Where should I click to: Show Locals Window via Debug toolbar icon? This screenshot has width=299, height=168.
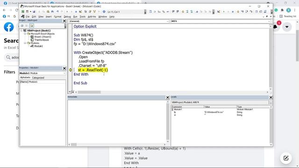[x=256, y=12]
